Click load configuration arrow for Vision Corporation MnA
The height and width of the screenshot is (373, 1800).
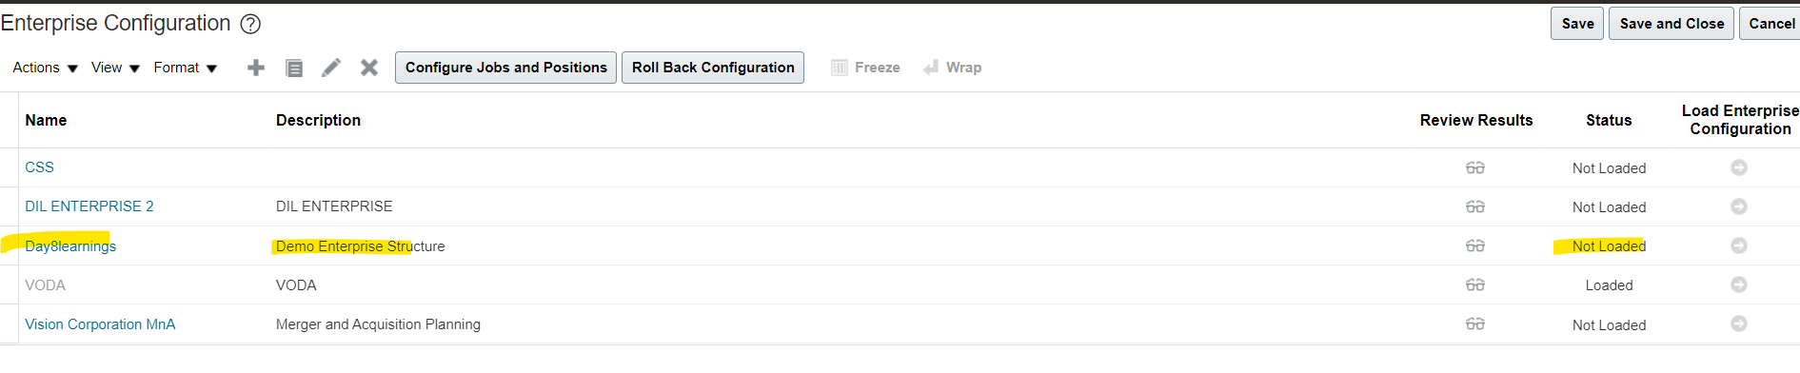pos(1739,324)
